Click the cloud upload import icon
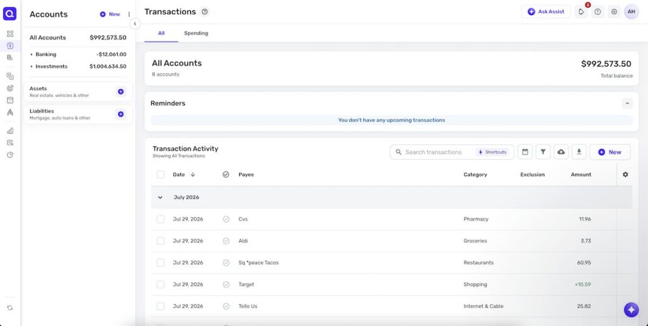The height and width of the screenshot is (326, 648). point(561,152)
